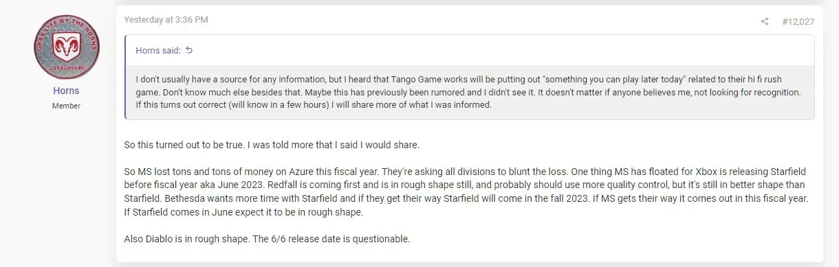Follow the 'Horns said:' quote link

pyautogui.click(x=159, y=51)
